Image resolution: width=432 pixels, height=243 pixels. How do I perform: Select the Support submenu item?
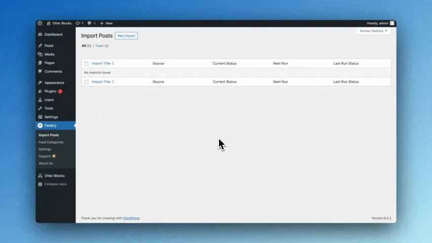(x=45, y=156)
